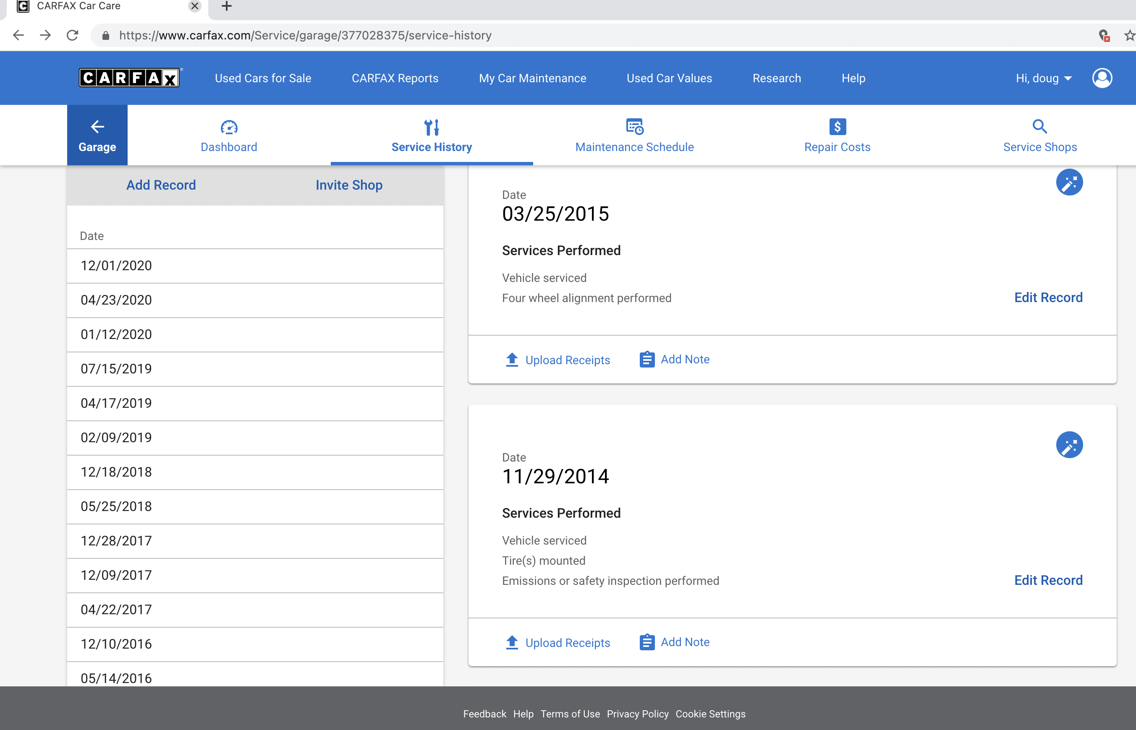Click Add Record
1136x730 pixels.
pos(161,185)
